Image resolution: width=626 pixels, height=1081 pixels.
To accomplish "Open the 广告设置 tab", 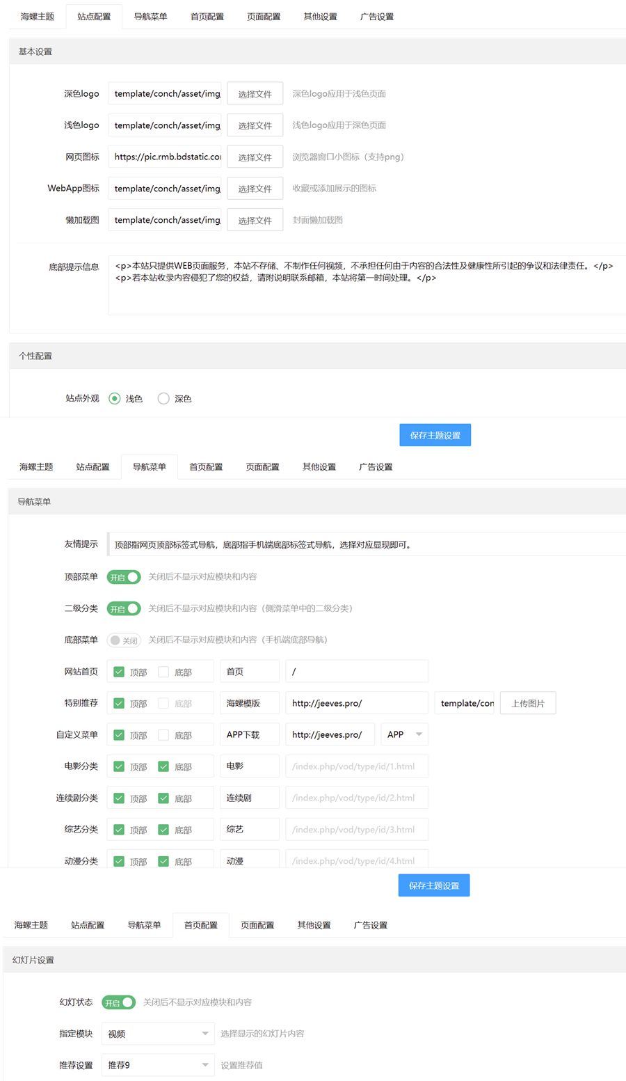I will pyautogui.click(x=376, y=17).
